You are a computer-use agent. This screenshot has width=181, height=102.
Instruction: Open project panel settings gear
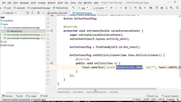coord(38,13)
